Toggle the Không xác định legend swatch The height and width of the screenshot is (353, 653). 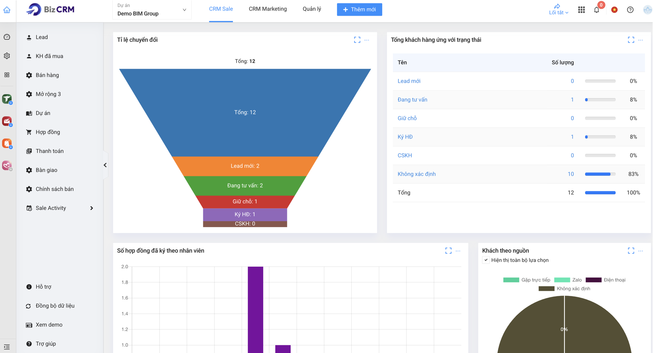point(547,289)
